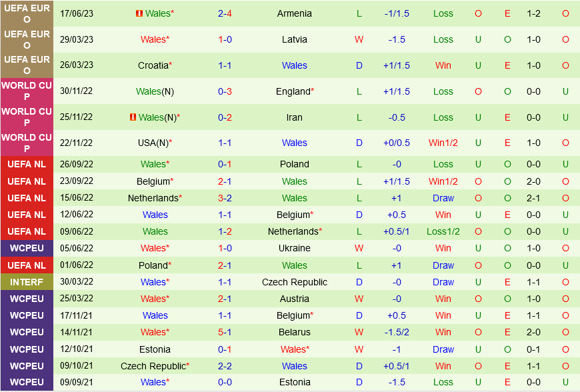Click red card icon in Armenia match row
580x392 pixels.
[x=139, y=13]
